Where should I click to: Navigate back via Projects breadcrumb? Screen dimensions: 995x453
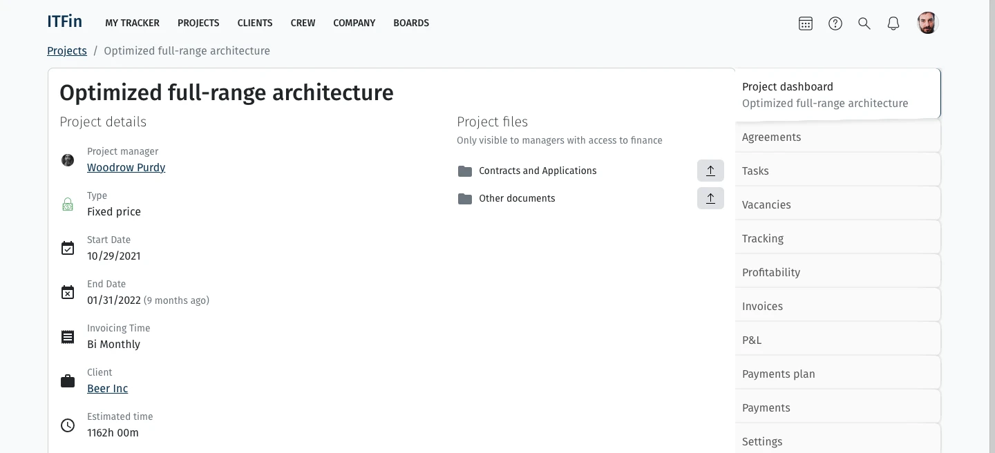point(67,50)
